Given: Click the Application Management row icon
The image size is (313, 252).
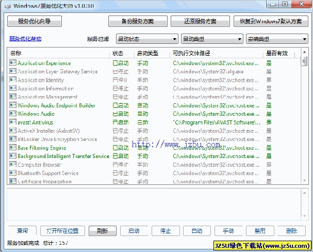Looking at the screenshot, I should (13, 97).
